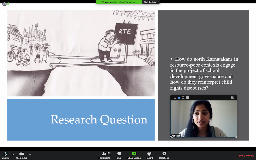Click the Rebecca name label

[x=176, y=136]
